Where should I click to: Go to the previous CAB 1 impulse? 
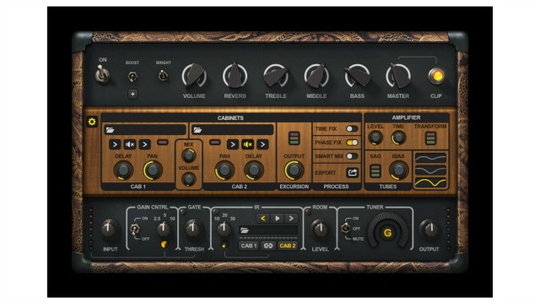(115, 144)
